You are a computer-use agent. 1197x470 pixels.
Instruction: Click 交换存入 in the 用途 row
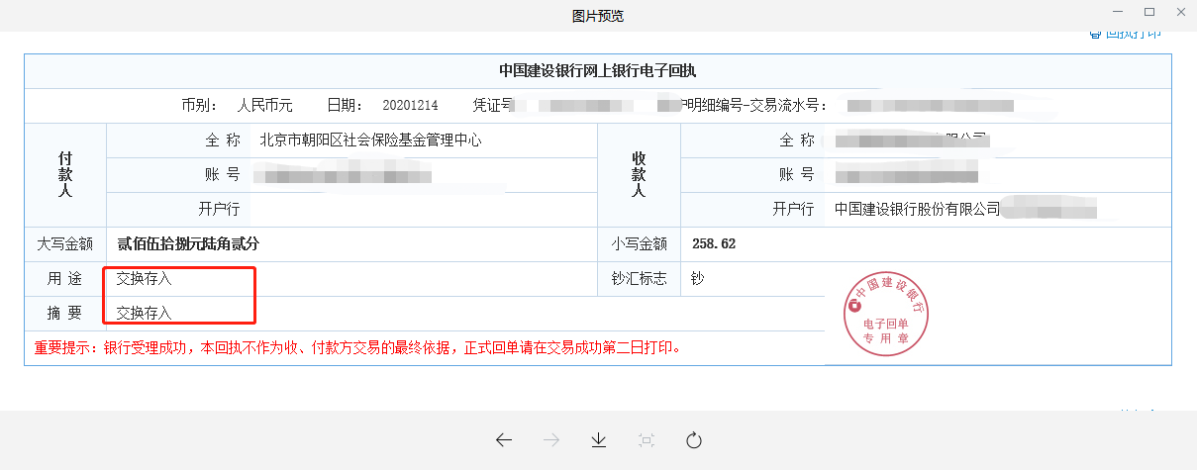pos(144,279)
